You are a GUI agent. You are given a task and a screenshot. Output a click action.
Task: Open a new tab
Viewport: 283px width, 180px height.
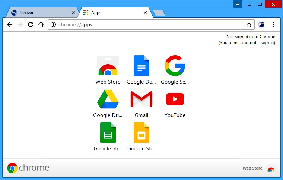(159, 13)
